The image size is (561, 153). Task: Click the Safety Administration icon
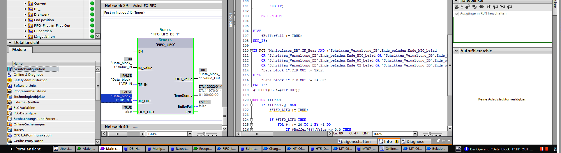click(x=10, y=80)
